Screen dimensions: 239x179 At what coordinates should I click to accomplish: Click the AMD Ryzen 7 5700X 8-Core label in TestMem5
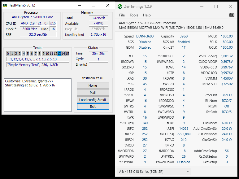click(33, 17)
